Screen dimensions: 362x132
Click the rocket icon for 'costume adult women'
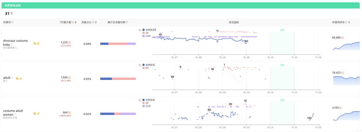(x=38, y=113)
